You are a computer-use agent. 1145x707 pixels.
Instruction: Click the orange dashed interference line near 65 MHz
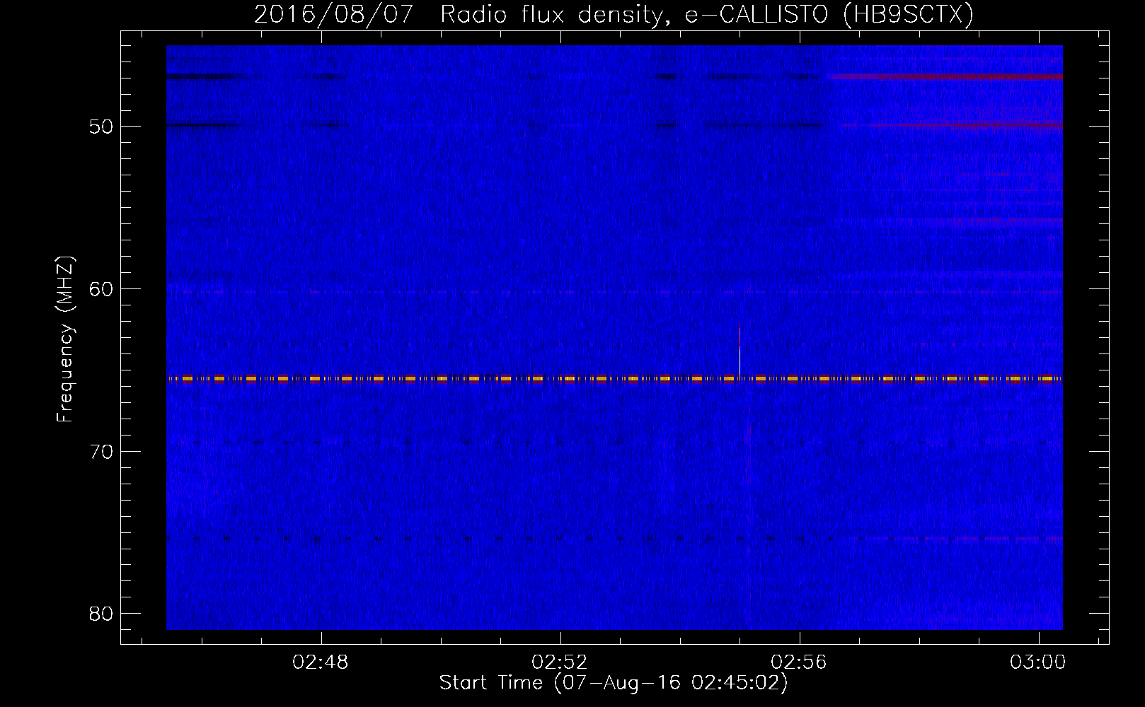pyautogui.click(x=614, y=379)
